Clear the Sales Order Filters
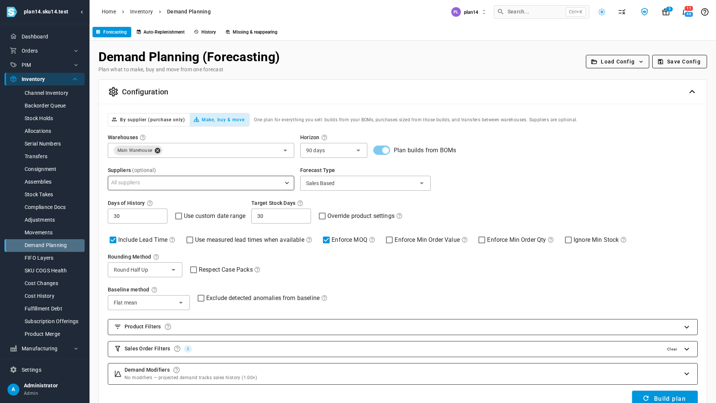 point(672,349)
